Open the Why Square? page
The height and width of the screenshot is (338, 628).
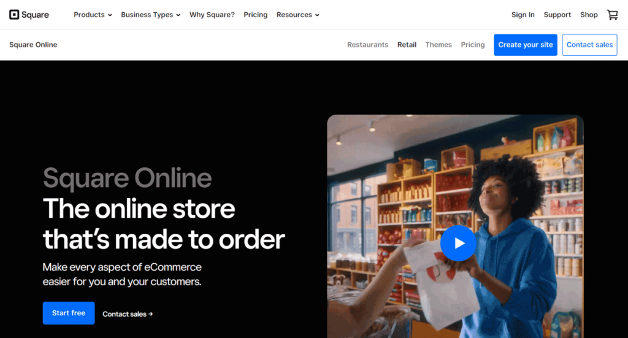coord(212,15)
